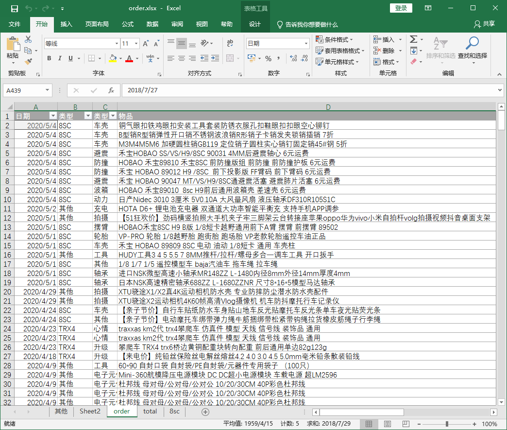Align text to the left
Image resolution: width=507 pixels, height=430 pixels.
tap(171, 58)
